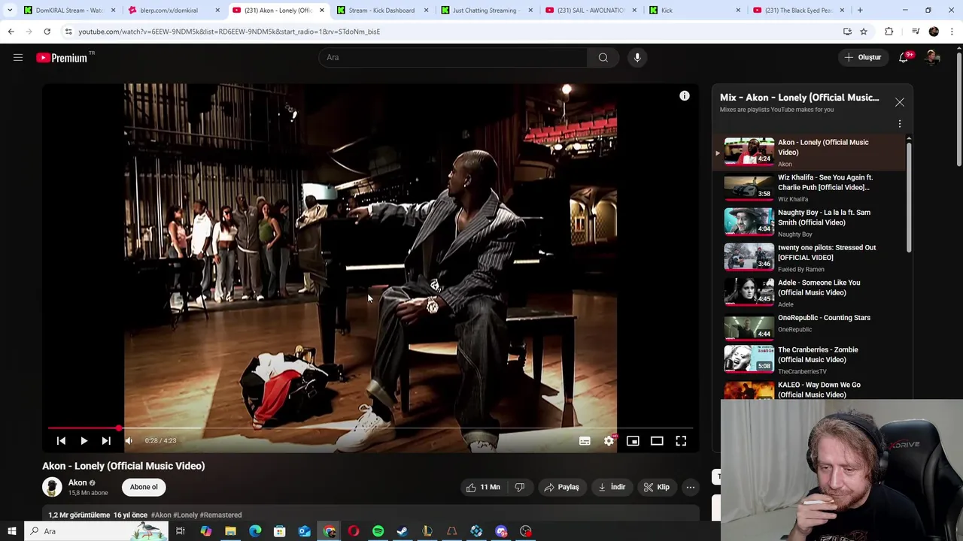Open File Explorer from taskbar
This screenshot has width=963, height=541.
click(x=230, y=531)
